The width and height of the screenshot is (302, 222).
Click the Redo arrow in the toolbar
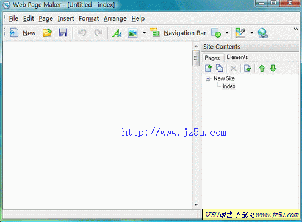[x=98, y=33]
